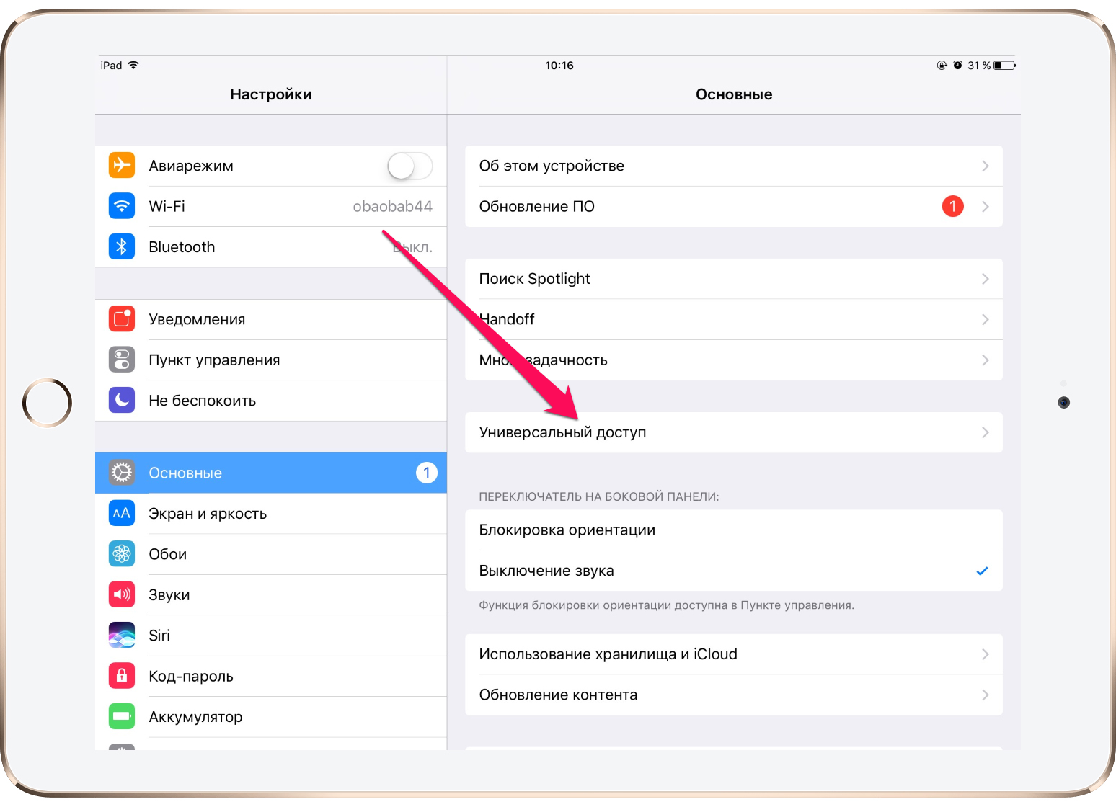
Task: Tap the Код-пароль lock icon
Action: coord(122,676)
